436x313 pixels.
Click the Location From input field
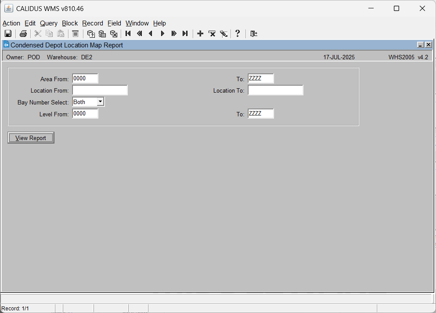point(100,90)
